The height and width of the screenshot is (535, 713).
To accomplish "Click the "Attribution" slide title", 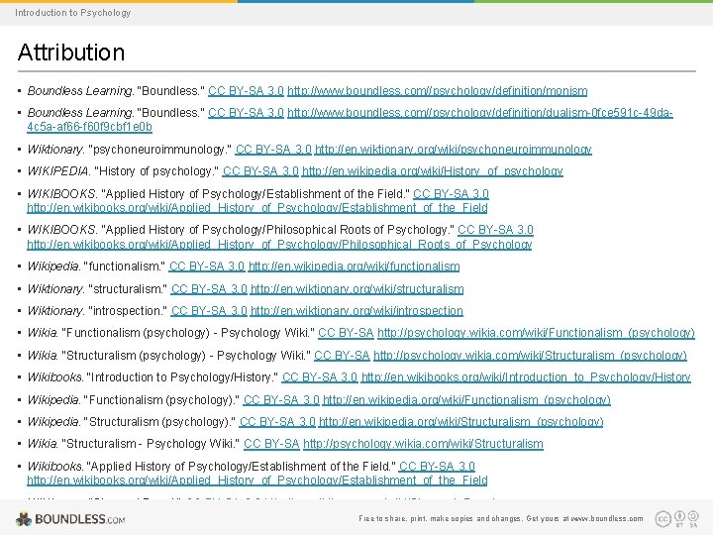I will tap(71, 52).
